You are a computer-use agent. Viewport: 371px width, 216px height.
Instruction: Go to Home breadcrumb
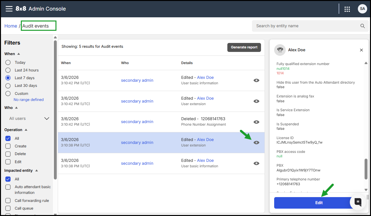11,26
